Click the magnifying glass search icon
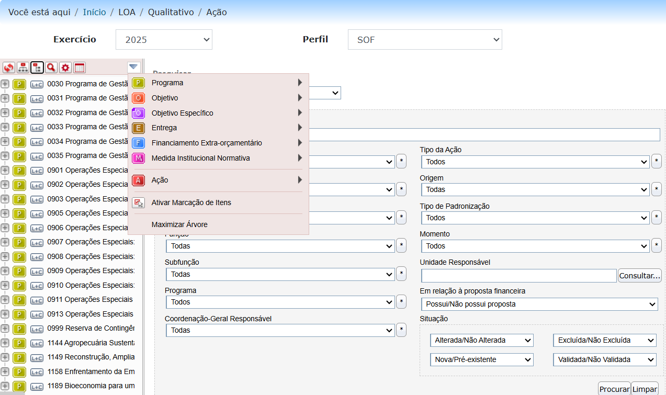This screenshot has height=395, width=666. [x=51, y=67]
